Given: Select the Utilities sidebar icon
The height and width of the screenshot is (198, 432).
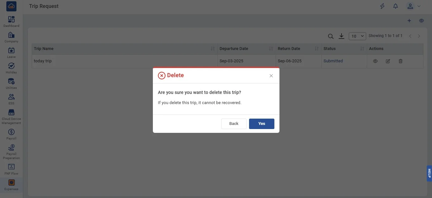Looking at the screenshot, I should click(x=11, y=84).
